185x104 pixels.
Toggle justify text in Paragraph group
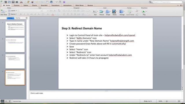click(75, 14)
